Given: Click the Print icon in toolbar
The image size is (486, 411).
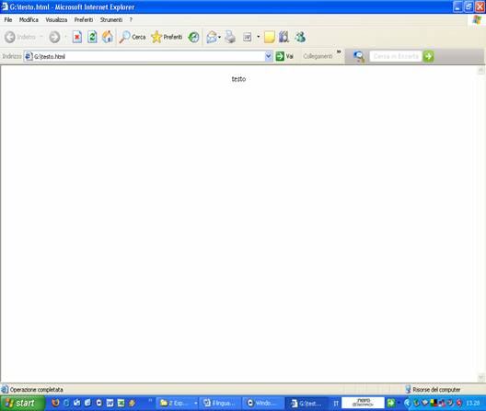Looking at the screenshot, I should tap(230, 37).
